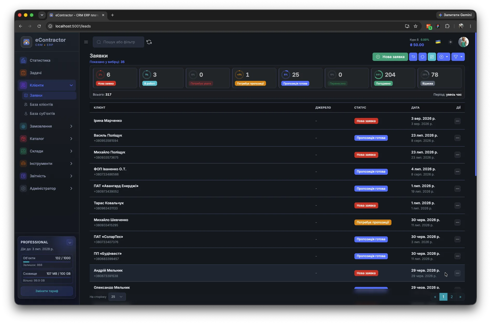Go to the next page arrow

[460, 297]
